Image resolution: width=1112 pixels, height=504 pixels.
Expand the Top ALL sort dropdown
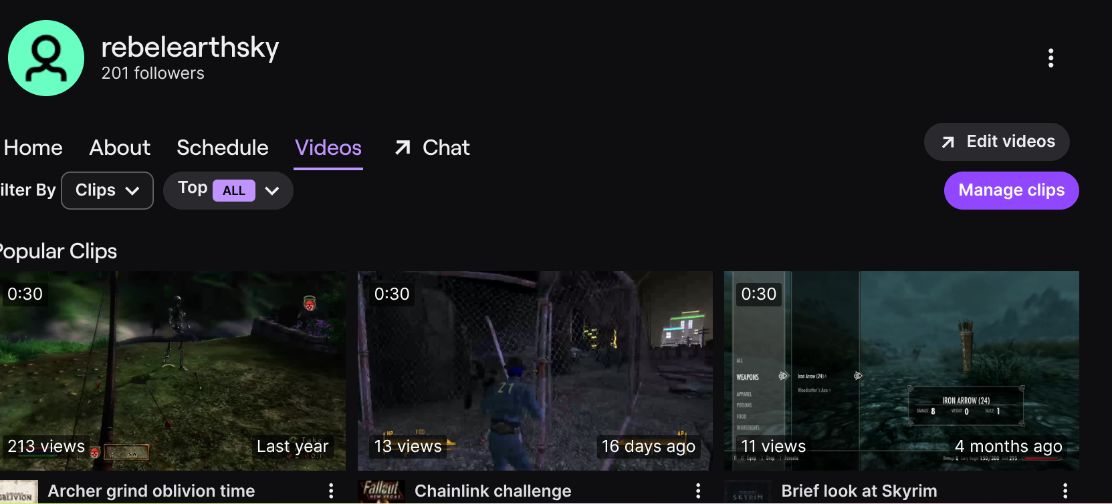click(228, 190)
